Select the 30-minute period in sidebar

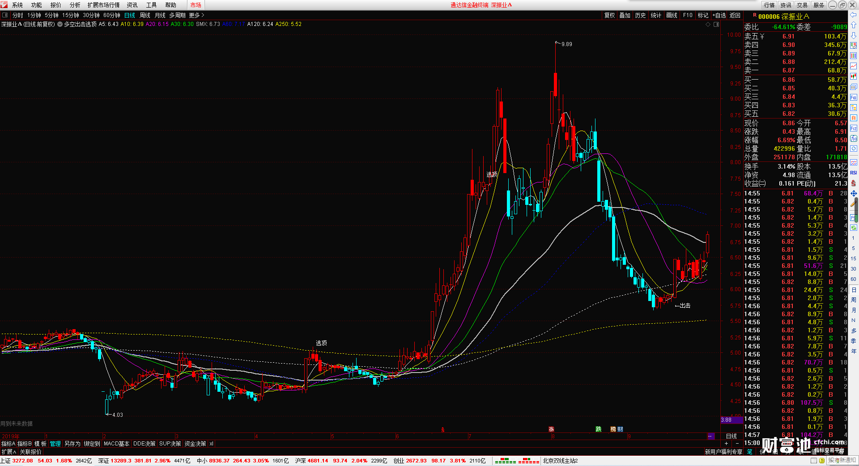pyautogui.click(x=854, y=269)
